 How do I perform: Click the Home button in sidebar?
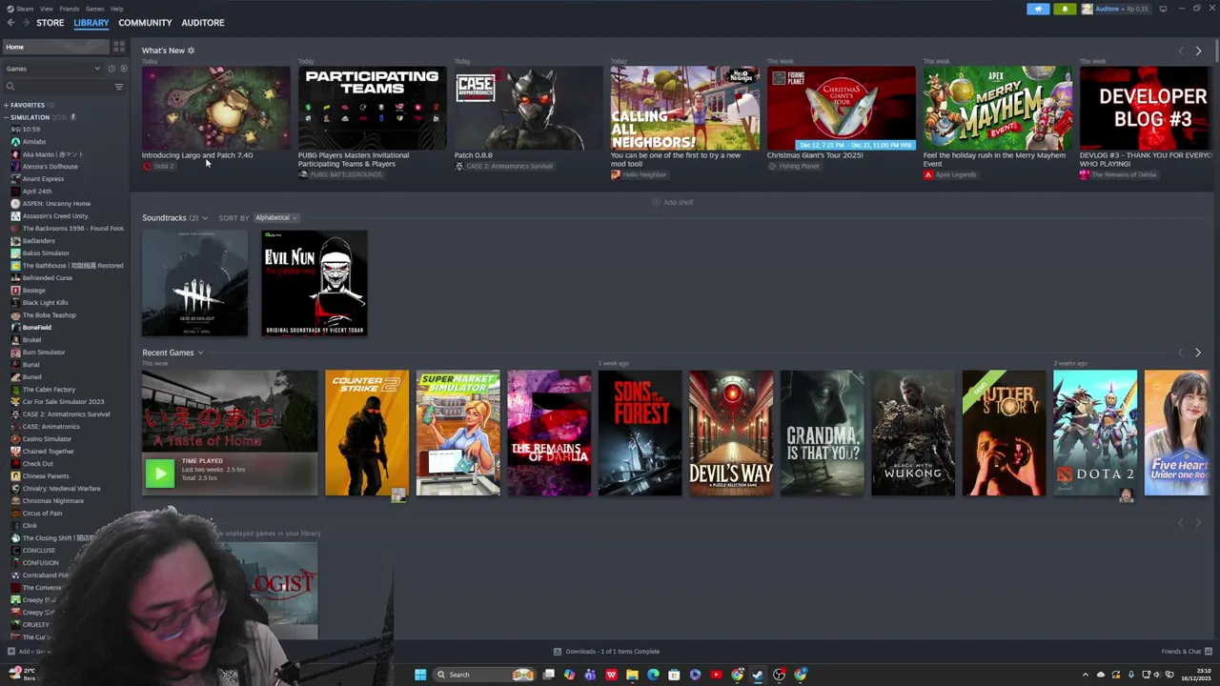[x=55, y=47]
